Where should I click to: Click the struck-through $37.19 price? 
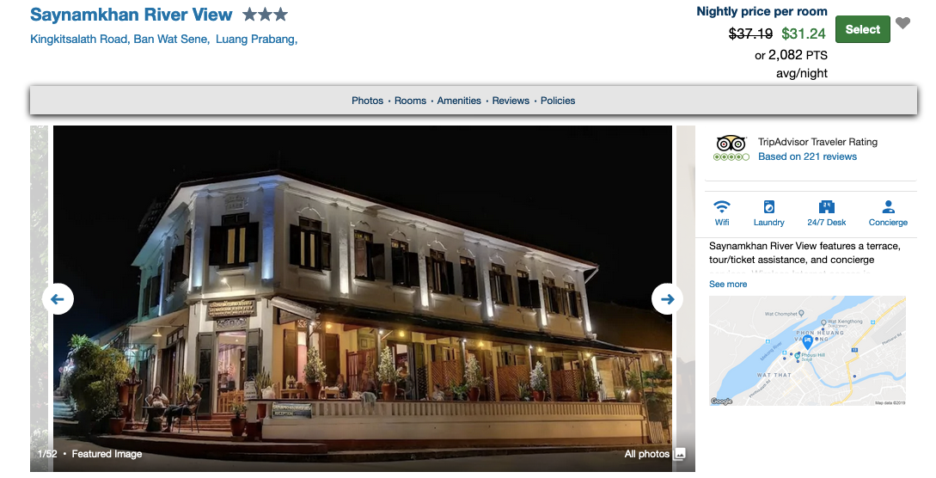pyautogui.click(x=750, y=34)
